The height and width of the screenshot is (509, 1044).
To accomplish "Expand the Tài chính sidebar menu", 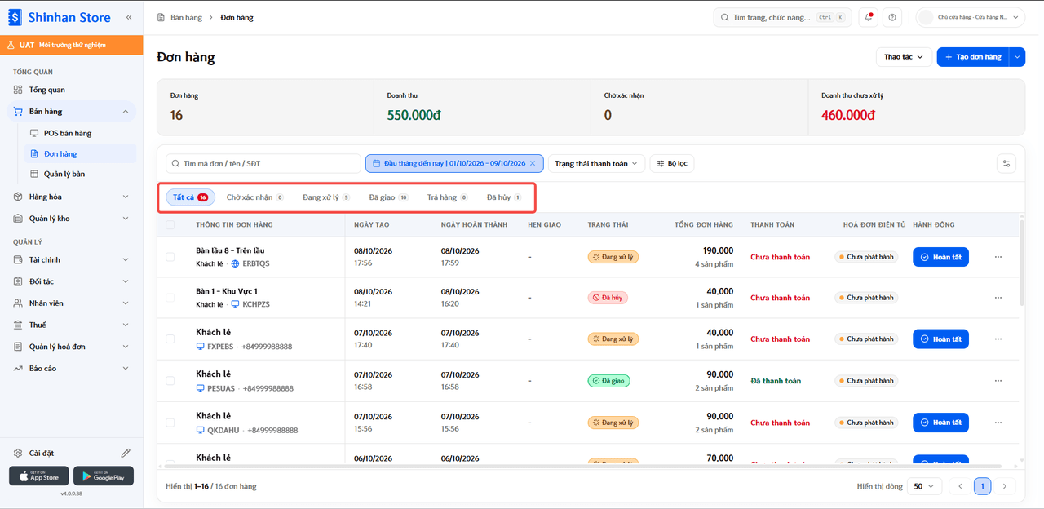I will click(x=72, y=259).
